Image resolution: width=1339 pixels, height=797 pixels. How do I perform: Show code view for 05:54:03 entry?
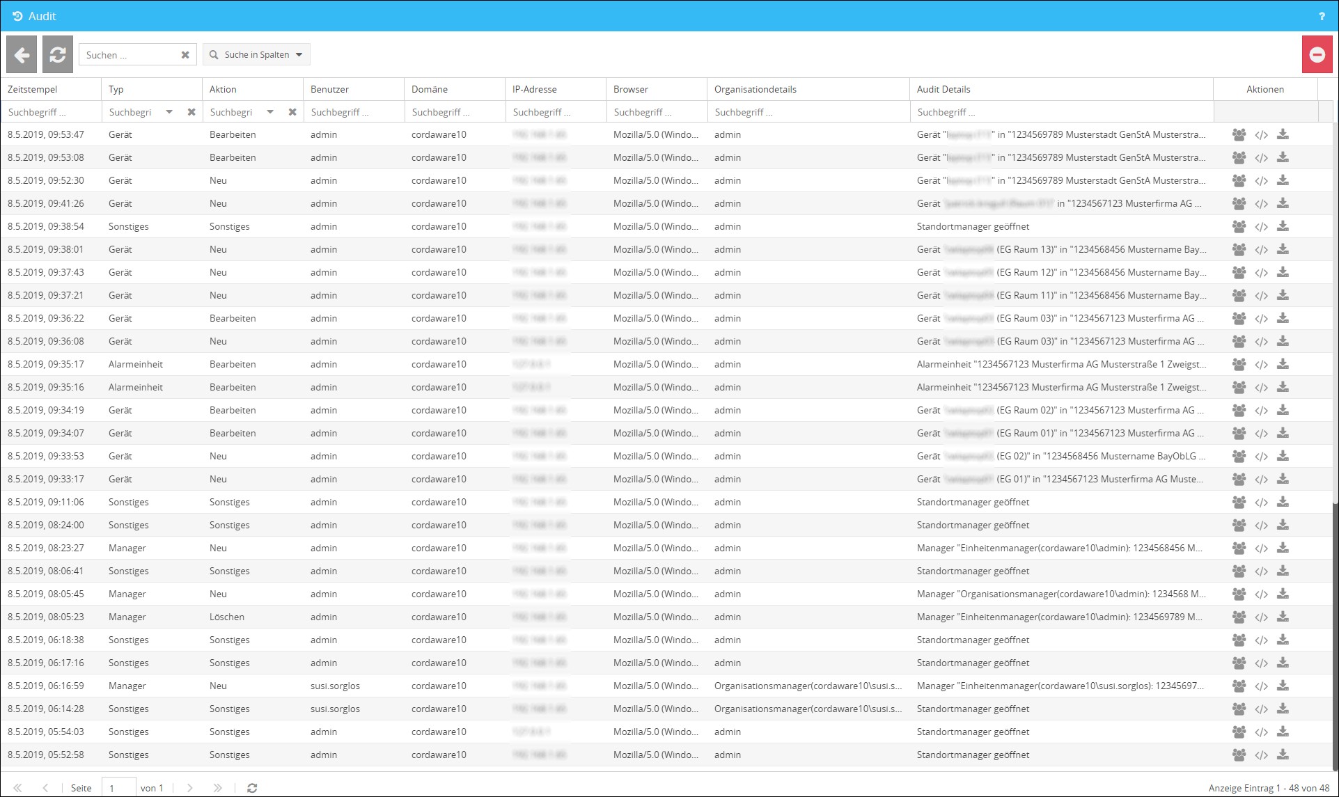click(x=1261, y=732)
